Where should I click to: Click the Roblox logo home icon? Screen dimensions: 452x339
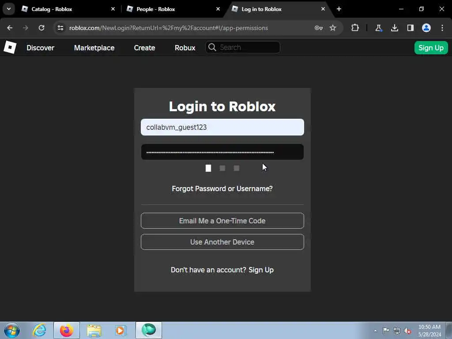(x=10, y=47)
